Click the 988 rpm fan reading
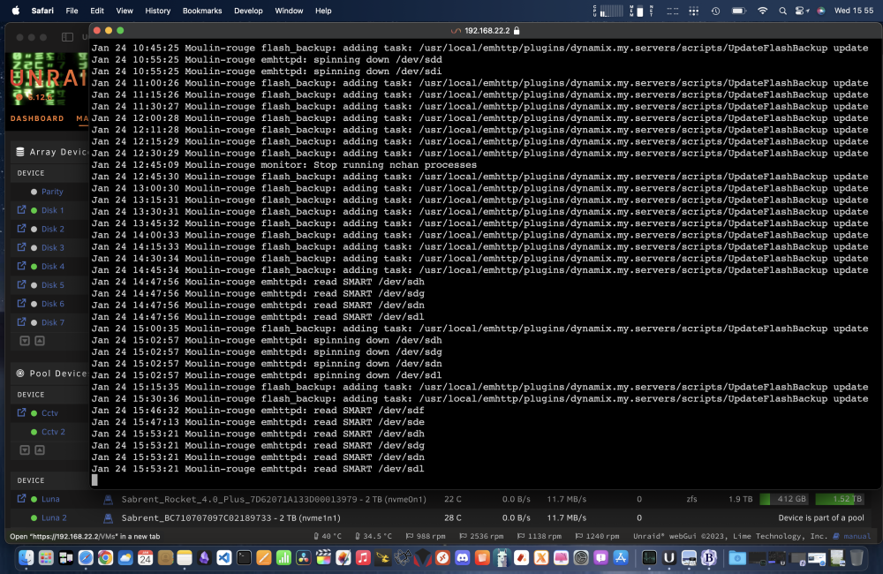This screenshot has width=883, height=574. 431,536
